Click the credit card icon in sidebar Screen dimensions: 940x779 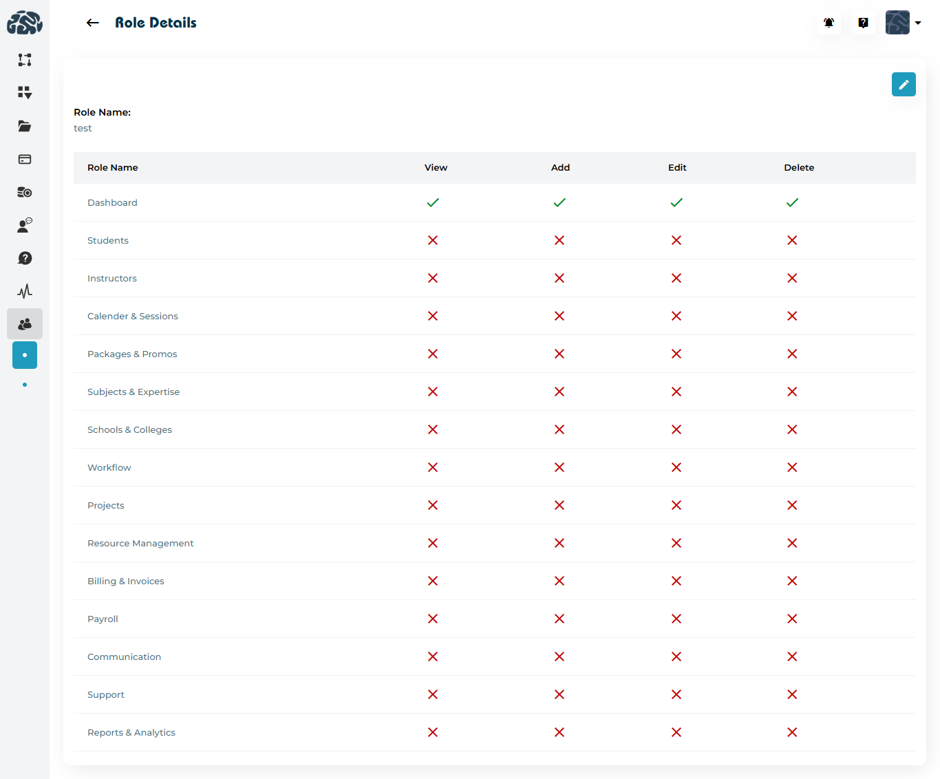[x=25, y=159]
